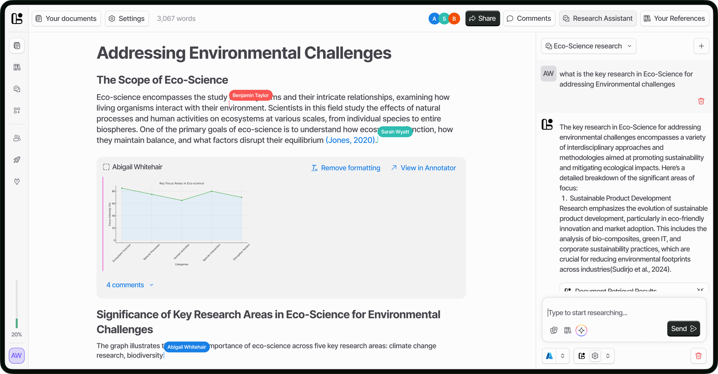Open the library icon in the sidebar

[x=17, y=67]
